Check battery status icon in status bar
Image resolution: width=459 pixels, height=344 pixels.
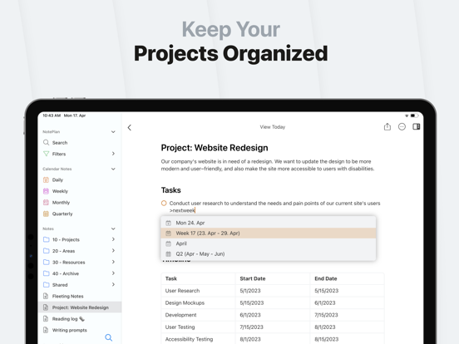pos(414,115)
